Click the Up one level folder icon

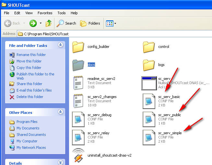(49, 23)
